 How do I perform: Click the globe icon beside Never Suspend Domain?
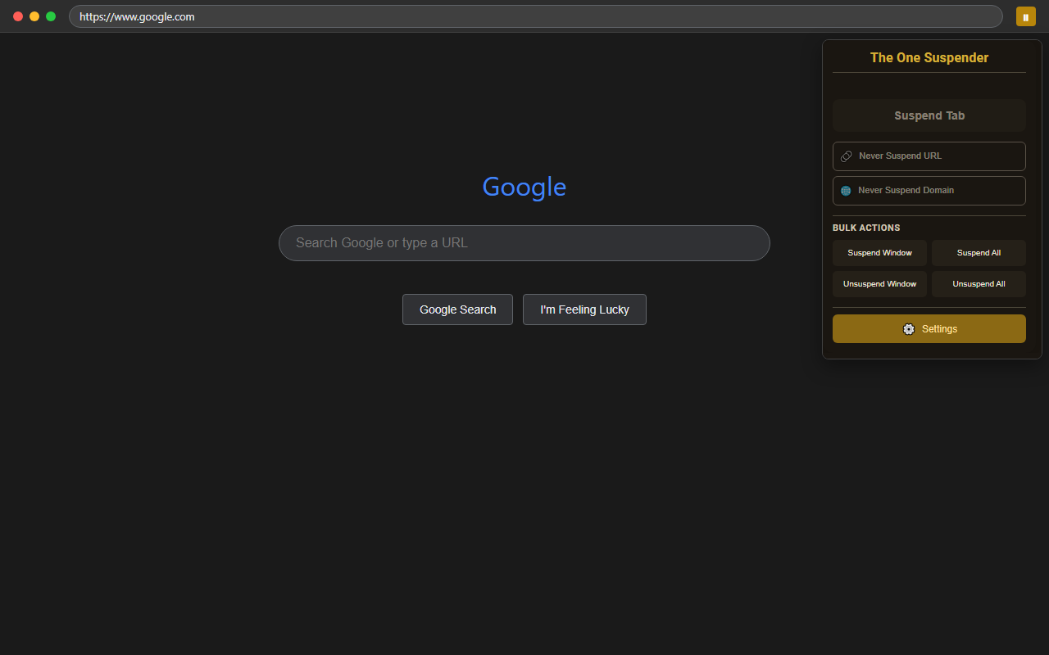[x=846, y=191]
